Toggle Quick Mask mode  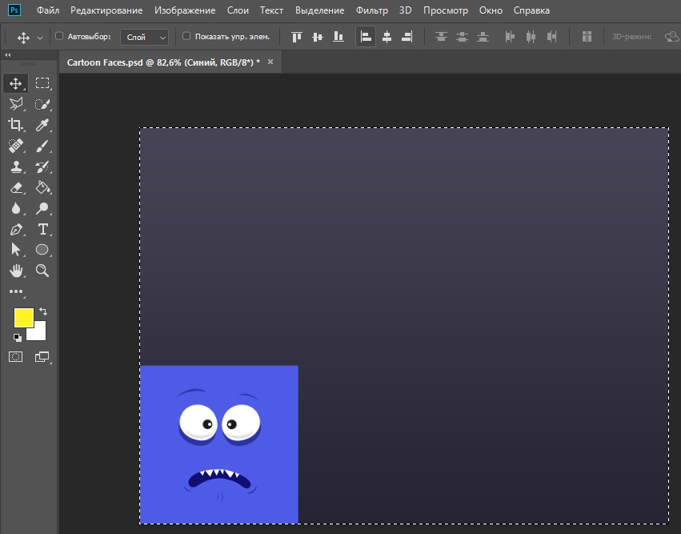click(x=15, y=356)
